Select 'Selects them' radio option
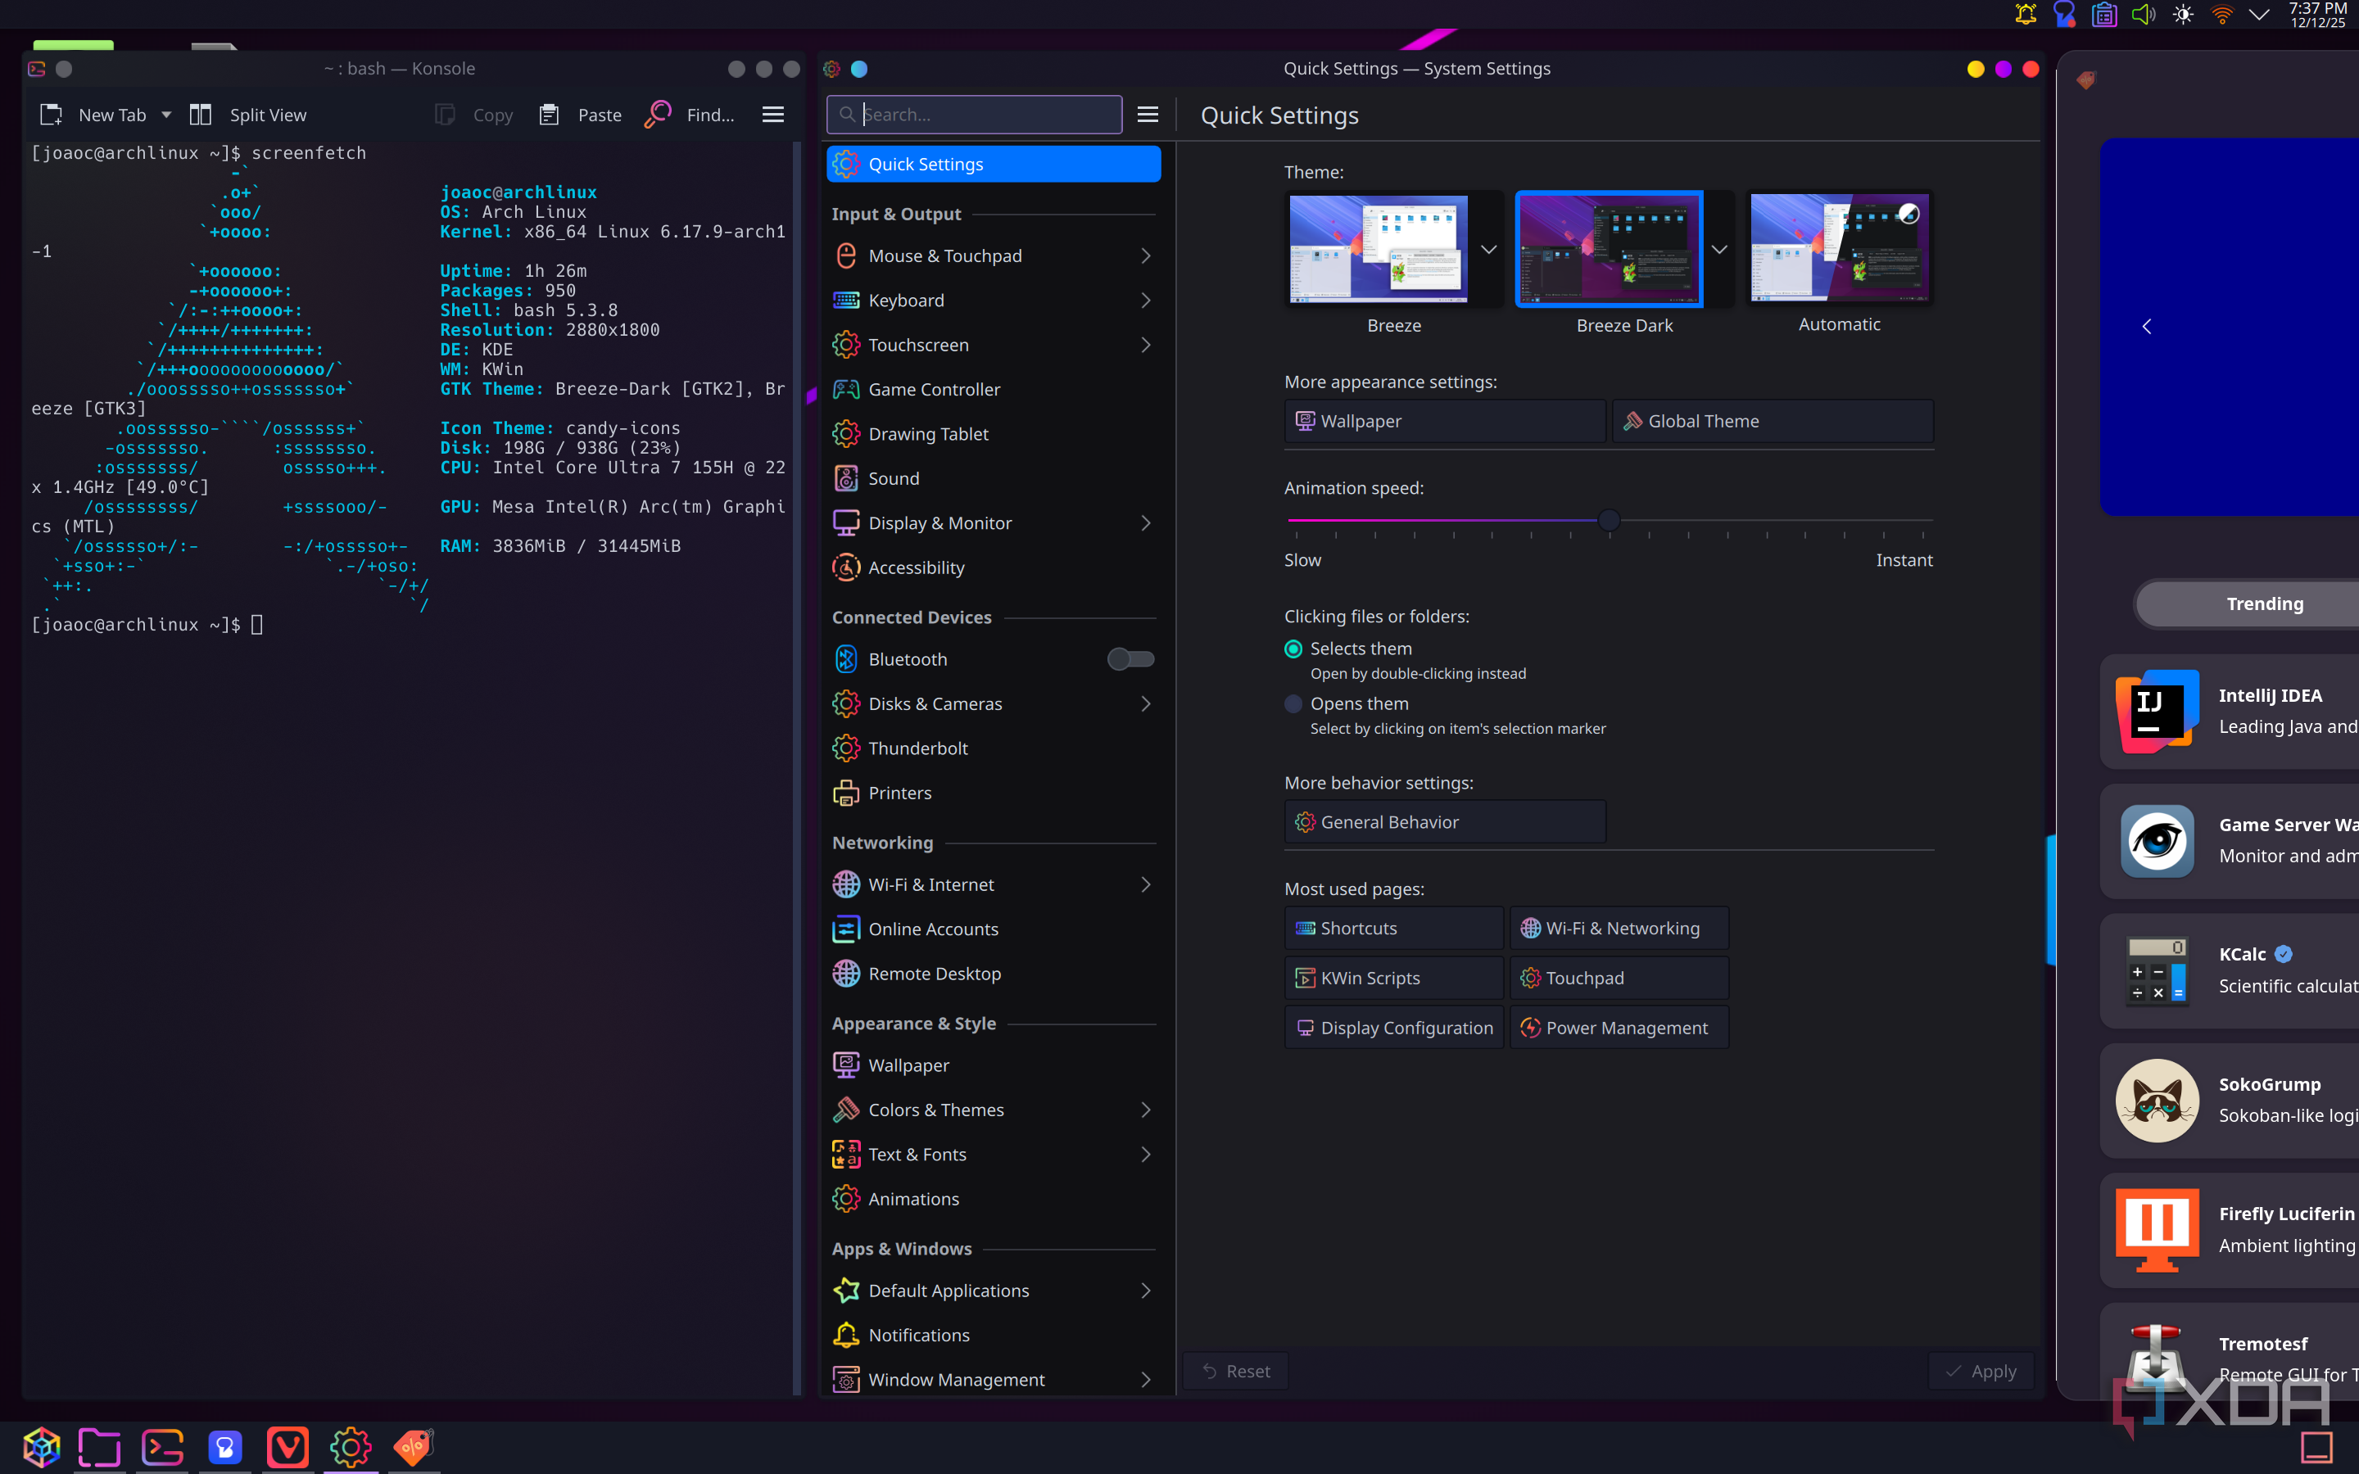The image size is (2359, 1474). pyautogui.click(x=1293, y=649)
